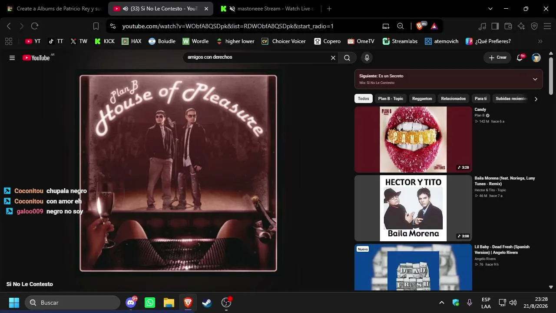
Task: Start voice search with the microphone icon
Action: click(367, 58)
